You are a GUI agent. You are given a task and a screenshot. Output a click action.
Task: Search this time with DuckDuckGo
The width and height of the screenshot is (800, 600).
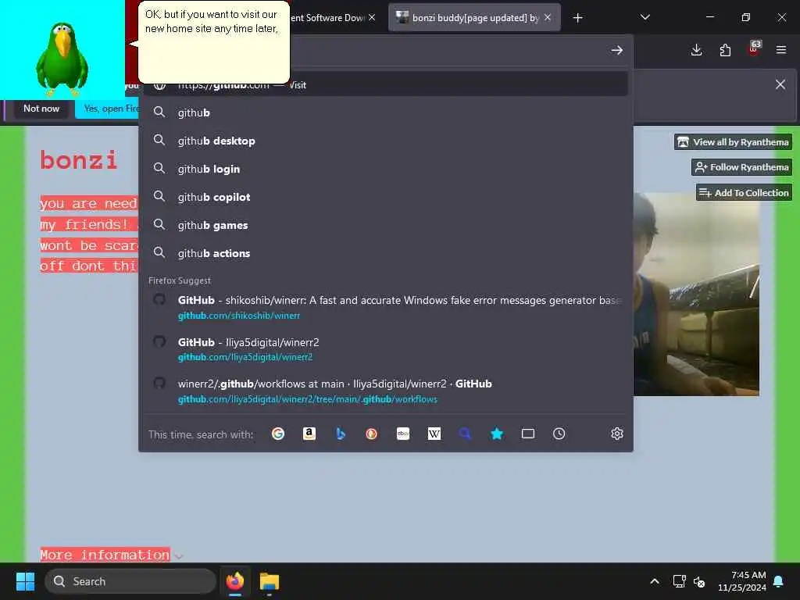click(x=371, y=434)
